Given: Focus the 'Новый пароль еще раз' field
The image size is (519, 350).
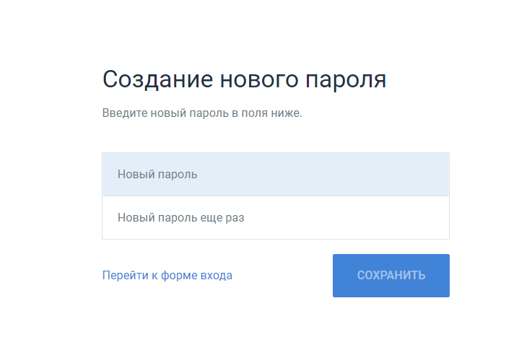Looking at the screenshot, I should (276, 218).
